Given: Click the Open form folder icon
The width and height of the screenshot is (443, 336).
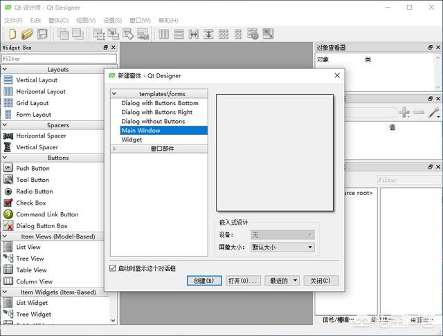Looking at the screenshot, I should coord(27,34).
